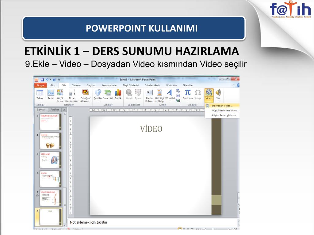Choose Dosyadan Video from the menu
314x235 pixels.
[x=222, y=106]
